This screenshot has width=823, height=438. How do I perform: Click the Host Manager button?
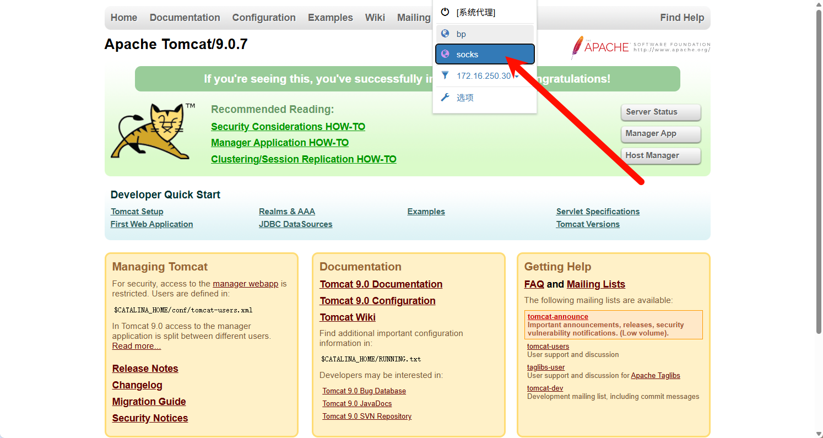pos(660,155)
